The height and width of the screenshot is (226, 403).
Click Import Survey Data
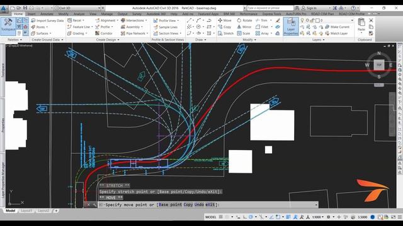(47, 21)
